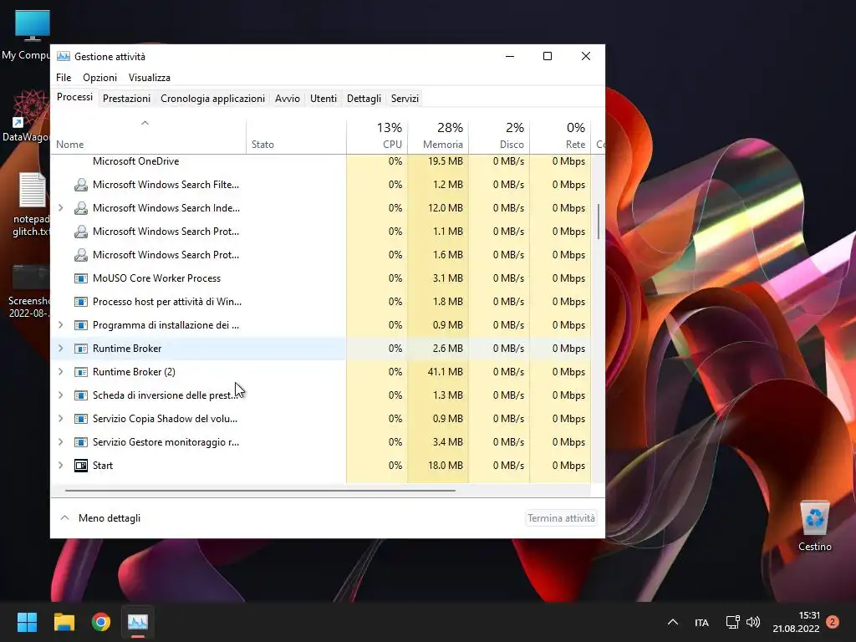This screenshot has width=856, height=642.
Task: Sort by the Disco 2% column header
Action: click(500, 136)
